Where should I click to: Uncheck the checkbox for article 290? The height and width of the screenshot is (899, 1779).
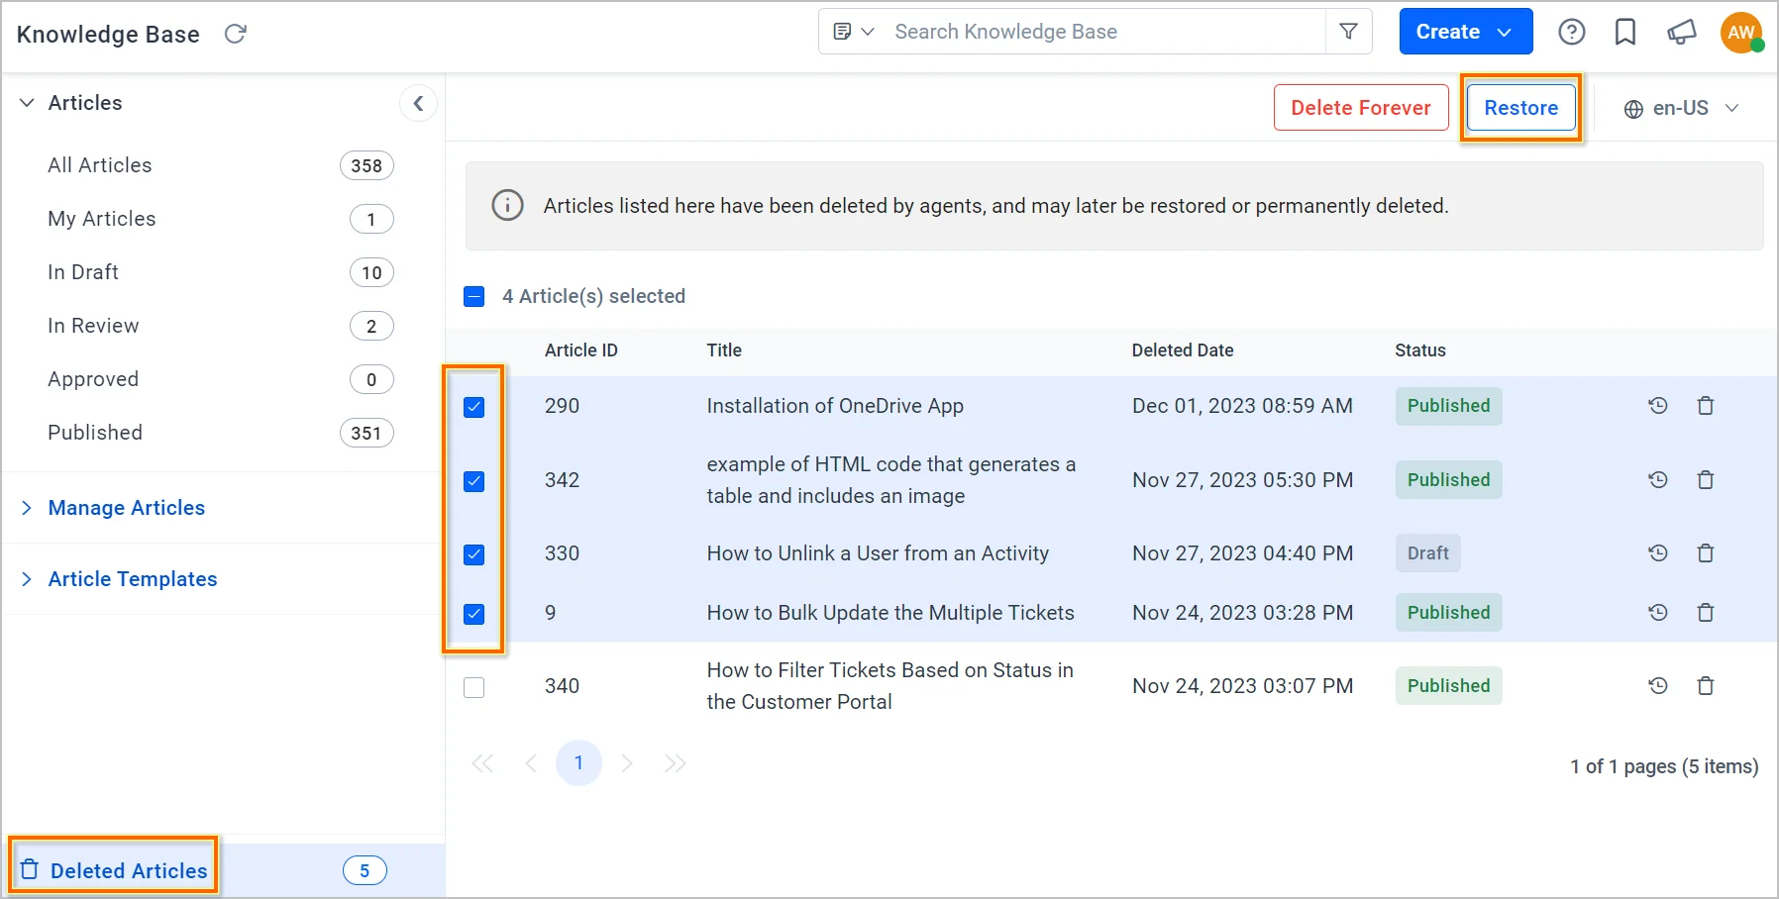tap(474, 407)
